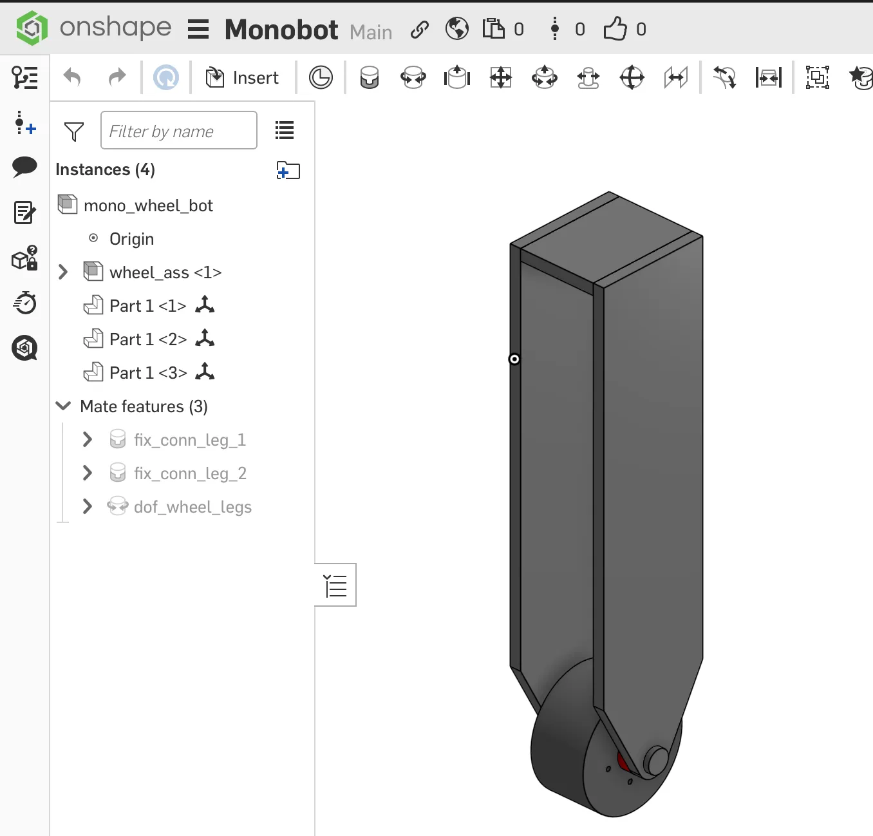
Task: Click mate connector icon of Part 1 <2>
Action: (x=205, y=338)
